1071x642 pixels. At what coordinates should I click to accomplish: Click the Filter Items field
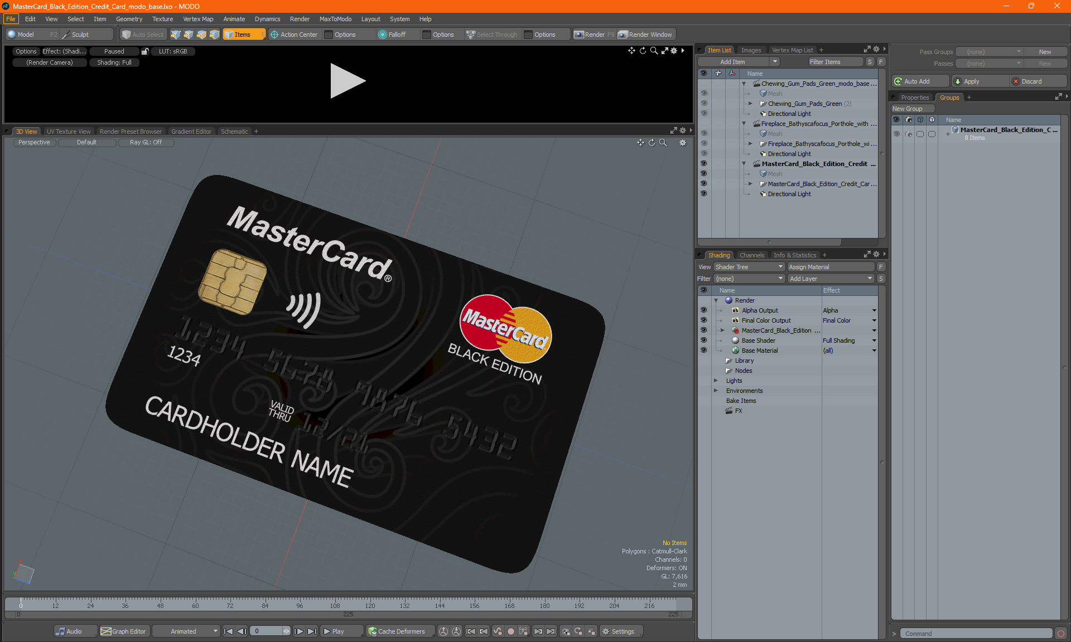[x=835, y=62]
